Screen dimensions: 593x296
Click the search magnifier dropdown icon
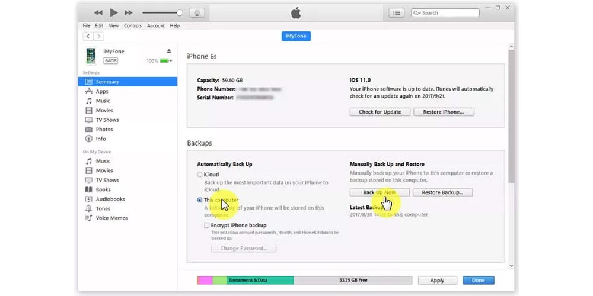tap(417, 13)
